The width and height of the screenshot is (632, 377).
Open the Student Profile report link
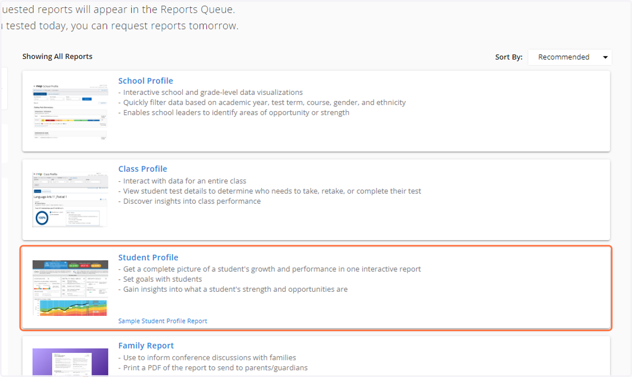coord(149,257)
